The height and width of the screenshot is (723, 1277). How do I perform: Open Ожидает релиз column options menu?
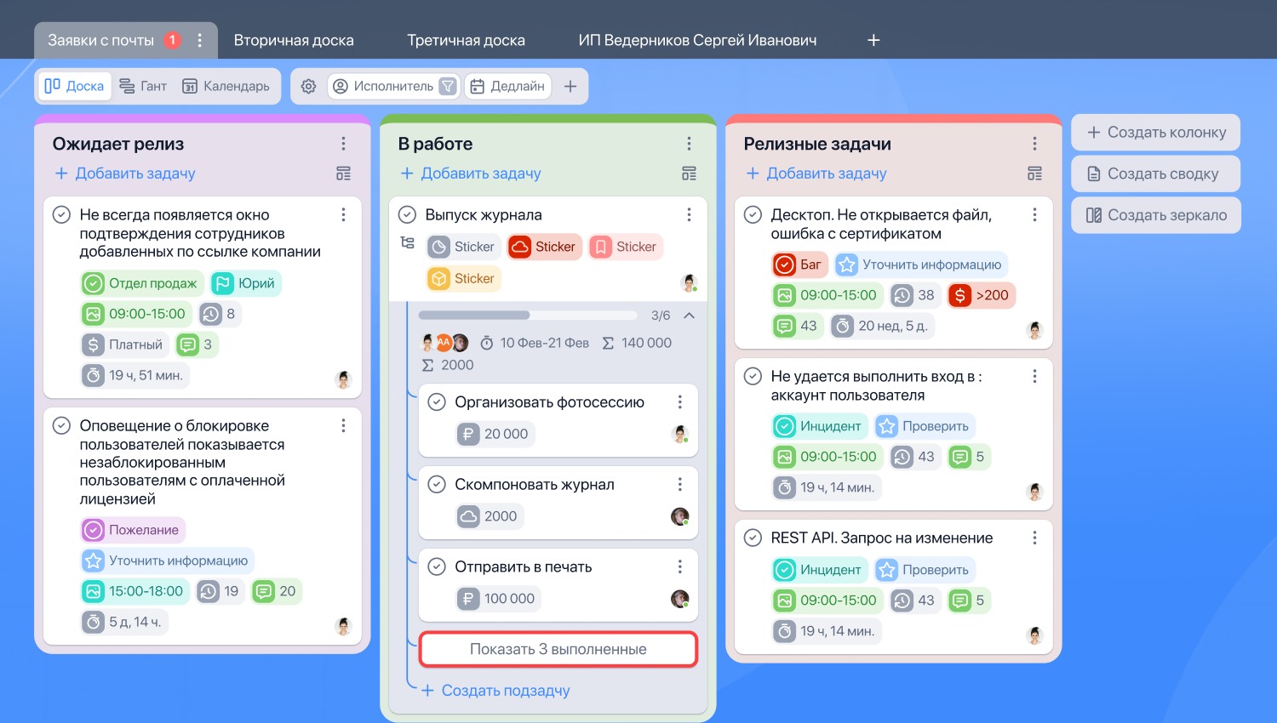[343, 144]
